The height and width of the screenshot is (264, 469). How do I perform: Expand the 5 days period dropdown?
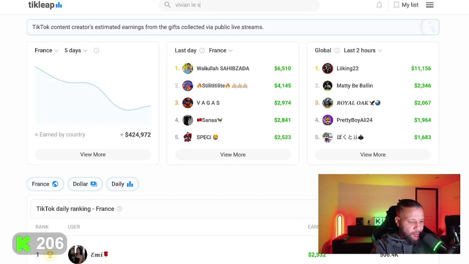click(76, 50)
